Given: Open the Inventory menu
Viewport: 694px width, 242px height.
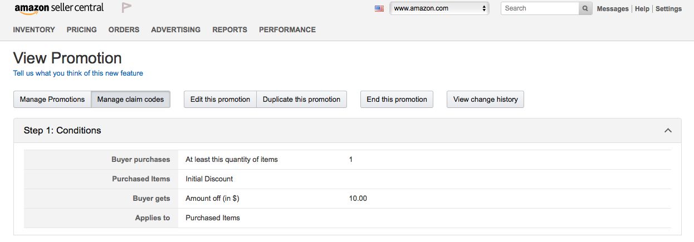Looking at the screenshot, I should 34,29.
